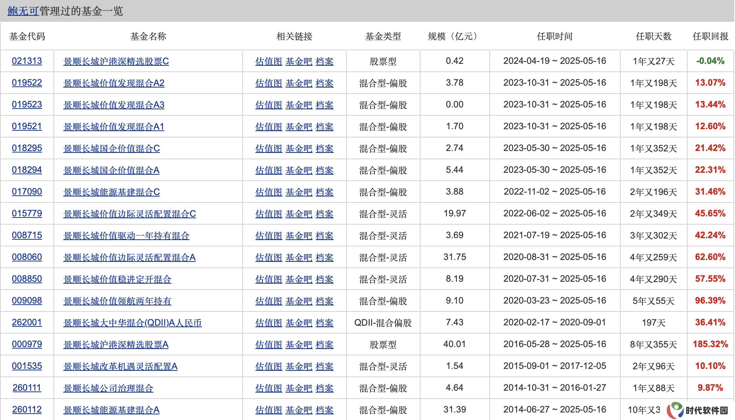Select the 40.01 fund size value
The width and height of the screenshot is (735, 420).
tap(455, 344)
